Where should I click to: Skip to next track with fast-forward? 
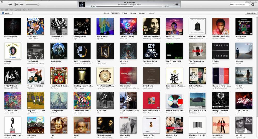[22, 4]
